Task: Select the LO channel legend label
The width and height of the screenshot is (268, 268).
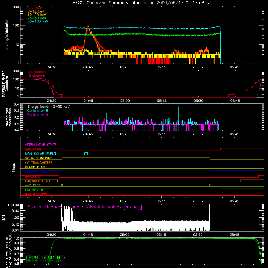Action: tap(37, 72)
